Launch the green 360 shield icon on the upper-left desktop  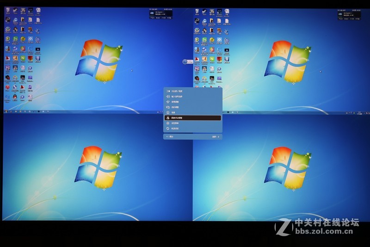(x=8, y=40)
